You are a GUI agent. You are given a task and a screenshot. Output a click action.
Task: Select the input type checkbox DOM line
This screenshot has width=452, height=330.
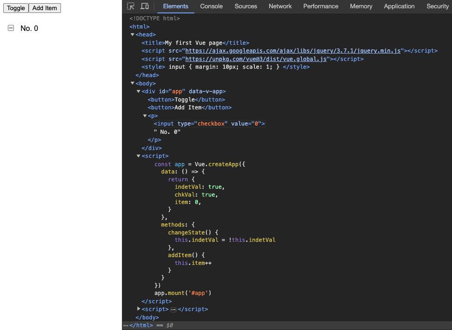(x=209, y=124)
